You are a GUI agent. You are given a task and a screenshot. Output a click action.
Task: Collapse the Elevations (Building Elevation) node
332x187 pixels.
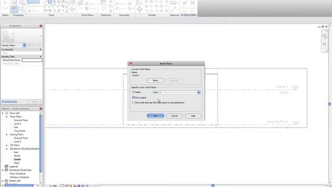point(7,149)
